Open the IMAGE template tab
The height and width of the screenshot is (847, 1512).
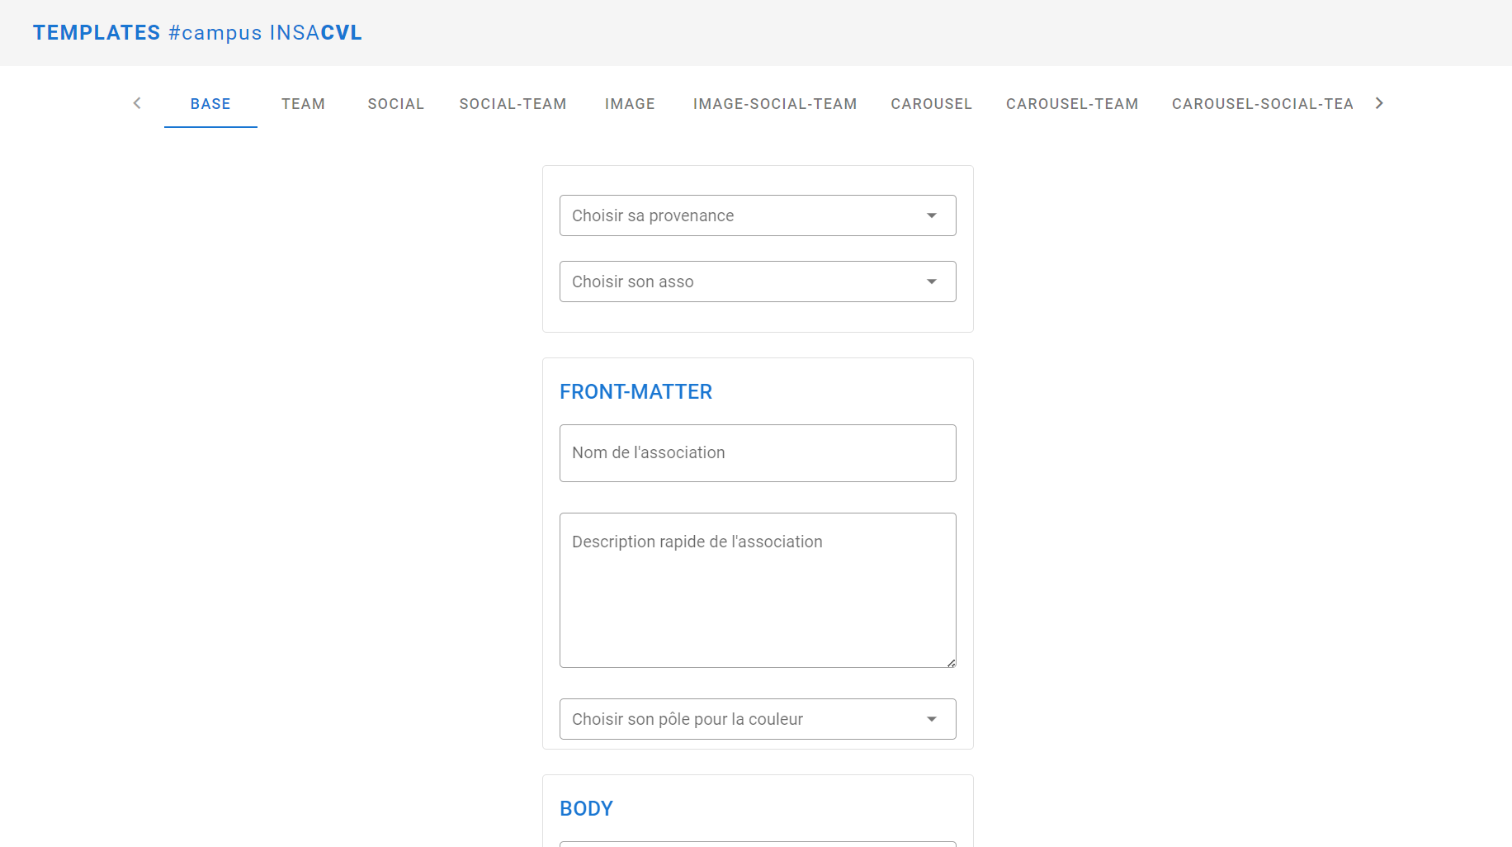click(x=630, y=103)
